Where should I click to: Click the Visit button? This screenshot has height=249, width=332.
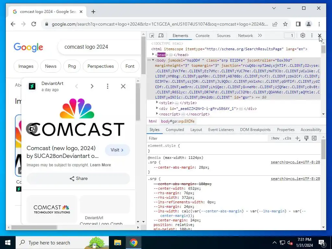117,150
